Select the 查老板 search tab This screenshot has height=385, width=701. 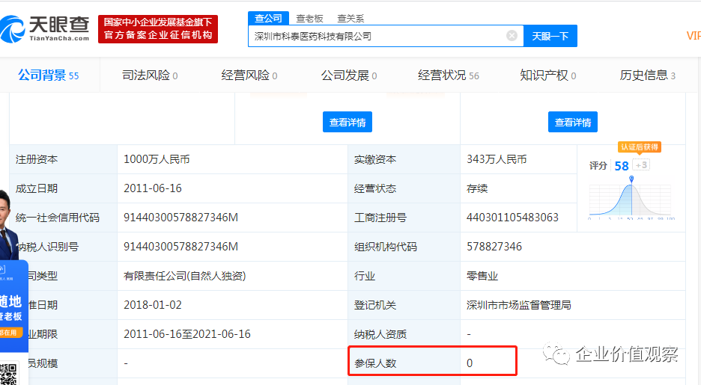click(x=309, y=18)
